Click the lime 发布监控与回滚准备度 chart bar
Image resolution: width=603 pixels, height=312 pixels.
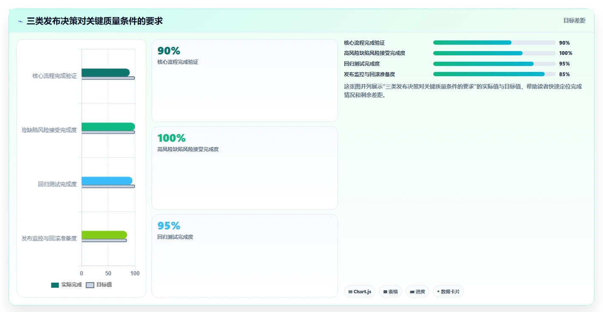point(104,235)
